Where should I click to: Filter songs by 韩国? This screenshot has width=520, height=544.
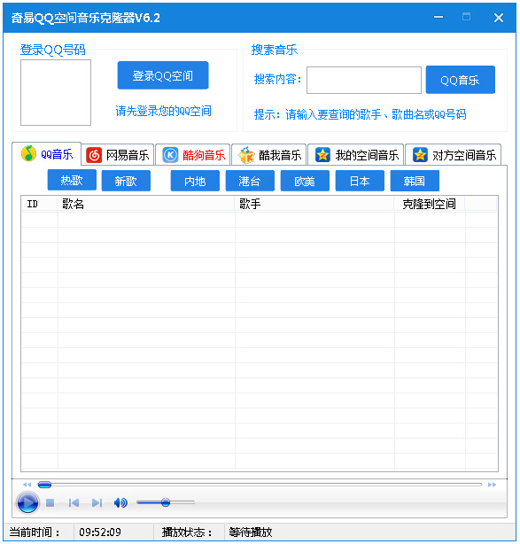[415, 181]
